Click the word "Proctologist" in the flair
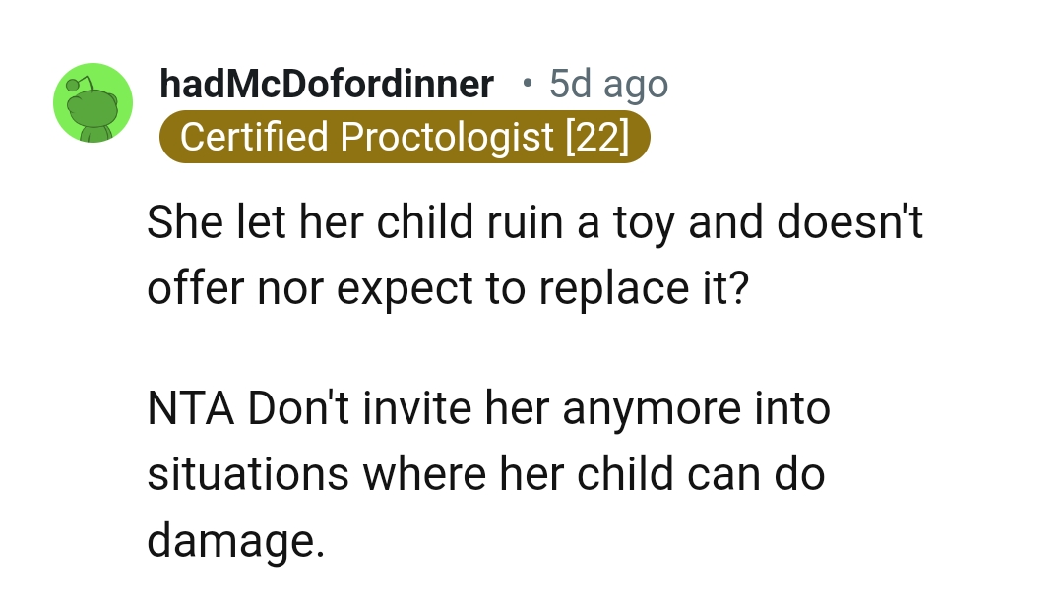Viewport: 1063px width, 609px height. [x=447, y=137]
